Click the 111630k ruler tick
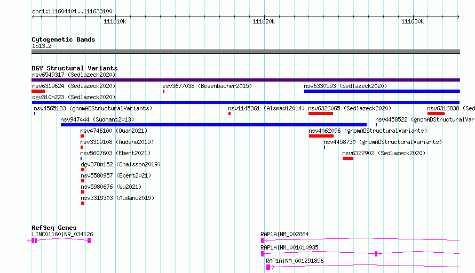 [x=413, y=21]
